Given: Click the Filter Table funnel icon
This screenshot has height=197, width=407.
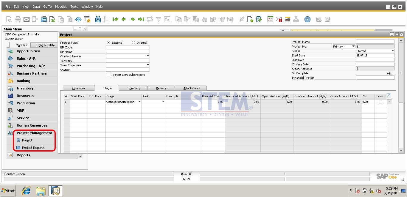Looking at the screenshot, I should [159, 20].
